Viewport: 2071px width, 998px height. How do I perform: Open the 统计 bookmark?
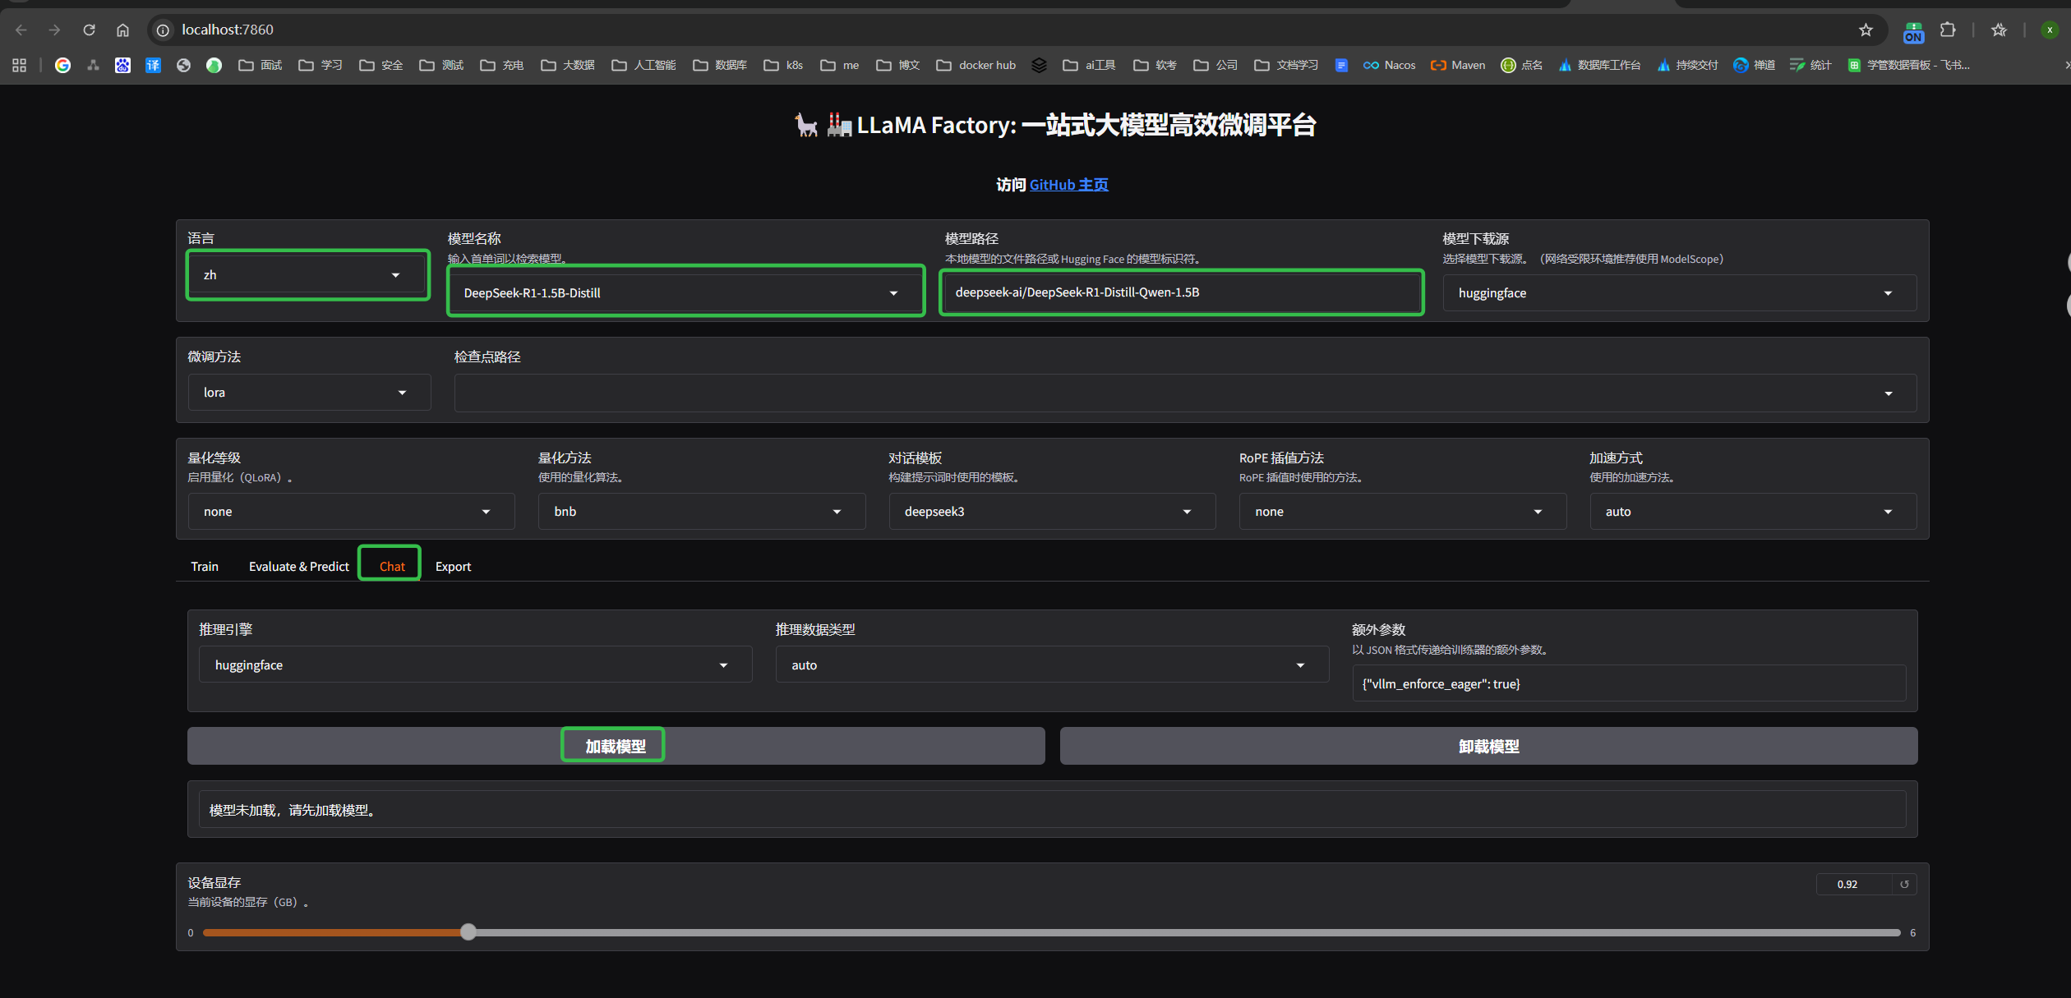[1810, 65]
